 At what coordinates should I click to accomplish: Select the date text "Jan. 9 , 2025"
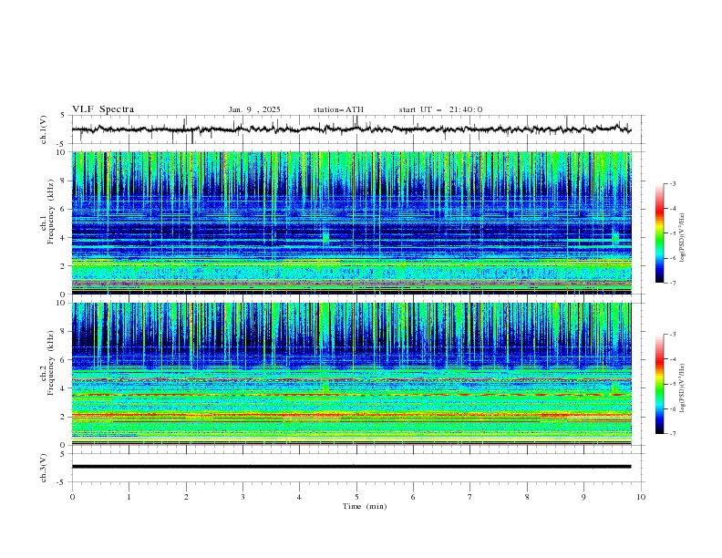[x=254, y=109]
